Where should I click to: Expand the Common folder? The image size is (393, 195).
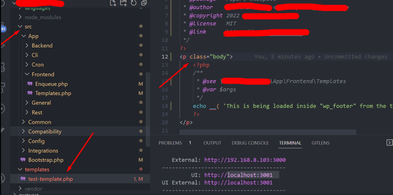click(23, 122)
